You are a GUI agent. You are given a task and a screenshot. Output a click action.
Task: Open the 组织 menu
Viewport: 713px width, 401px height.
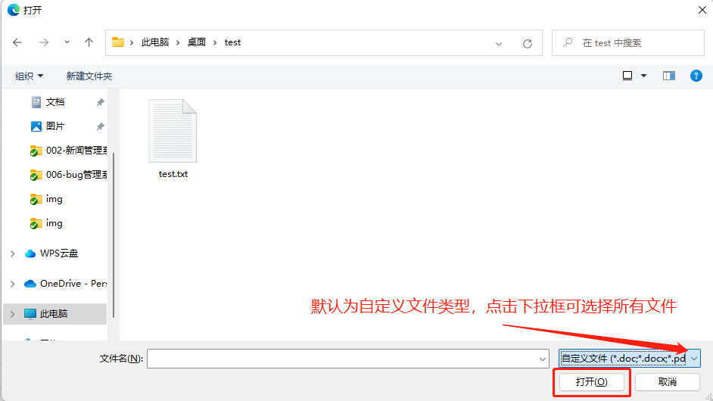(30, 76)
